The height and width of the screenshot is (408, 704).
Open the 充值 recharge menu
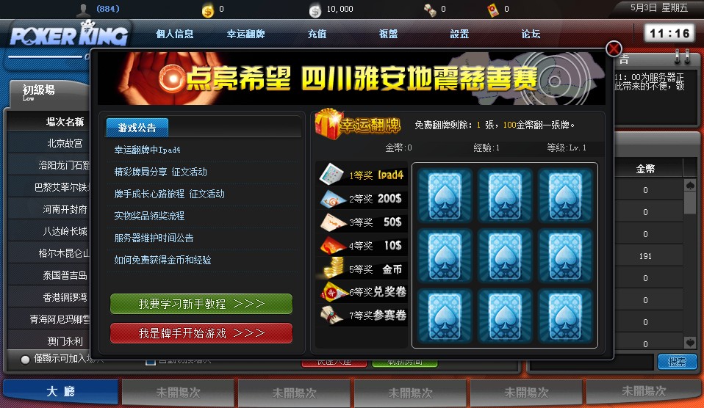point(317,34)
